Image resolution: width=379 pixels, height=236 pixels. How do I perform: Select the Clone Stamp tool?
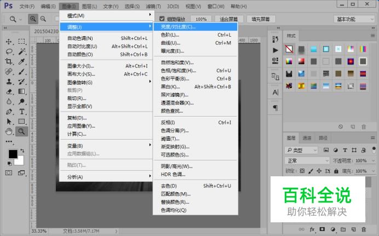pos(9,82)
